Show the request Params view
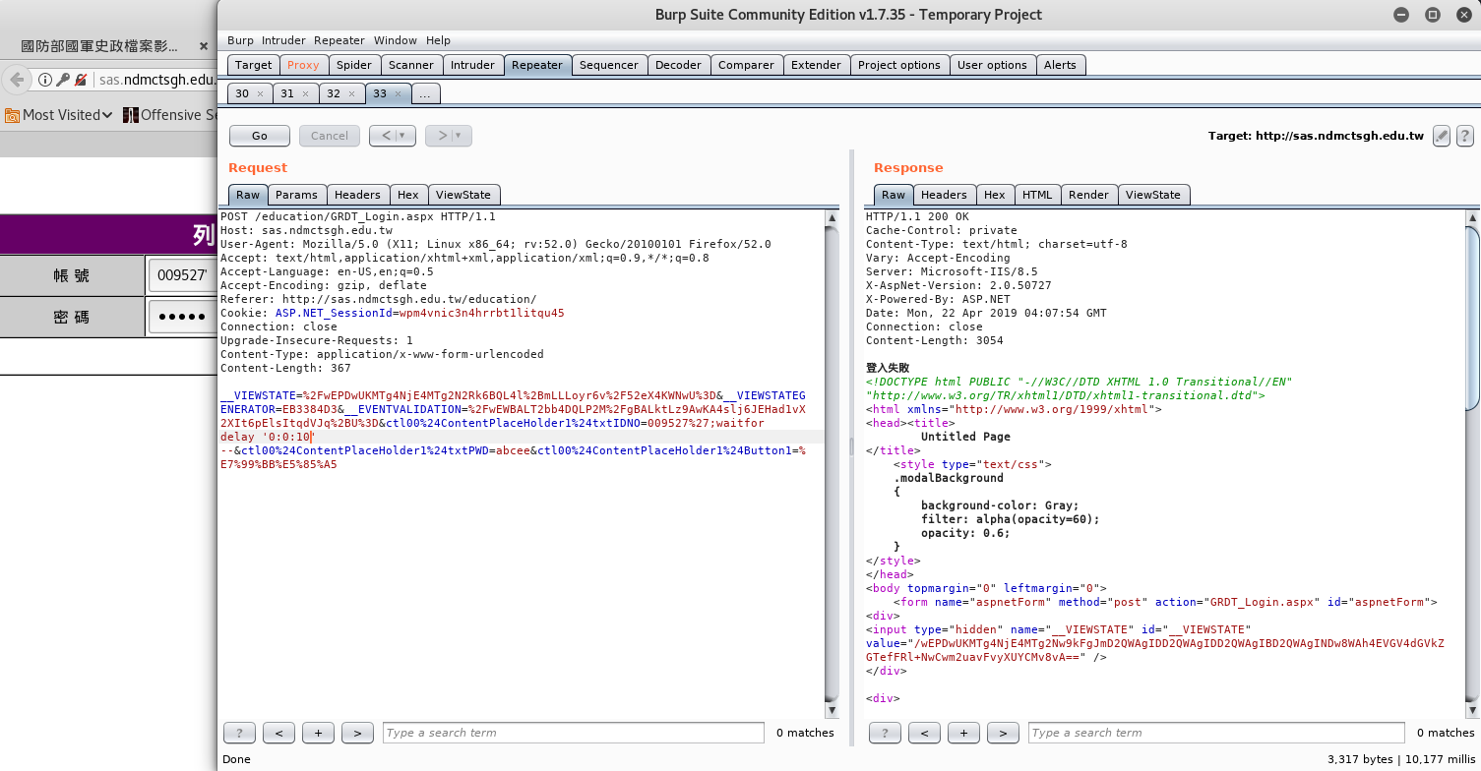 296,195
